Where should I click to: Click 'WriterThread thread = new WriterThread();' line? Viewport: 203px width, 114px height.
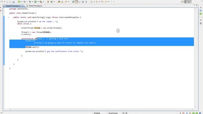click(42, 28)
